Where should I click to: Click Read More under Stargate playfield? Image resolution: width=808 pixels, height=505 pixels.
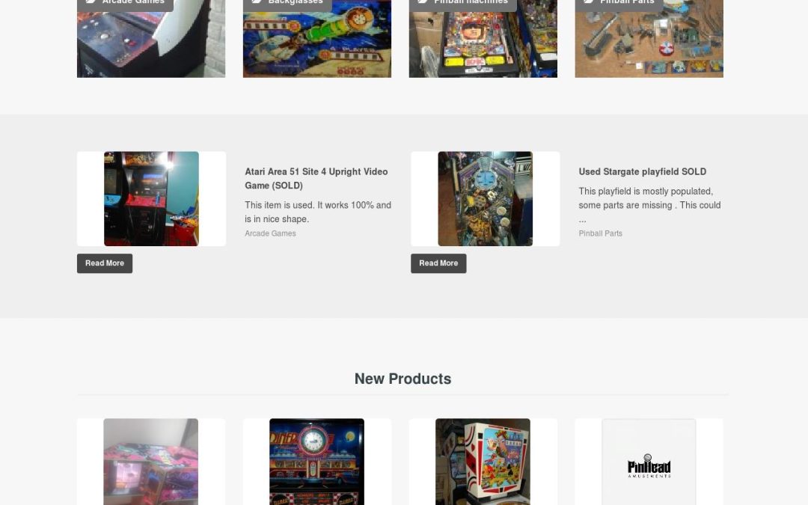pyautogui.click(x=438, y=263)
